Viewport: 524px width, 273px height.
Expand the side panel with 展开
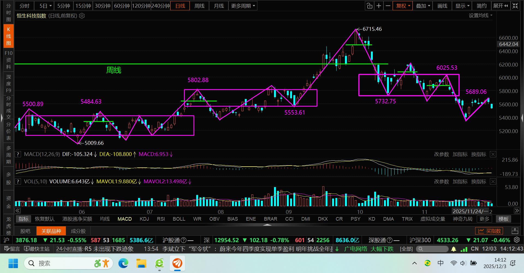point(501,6)
